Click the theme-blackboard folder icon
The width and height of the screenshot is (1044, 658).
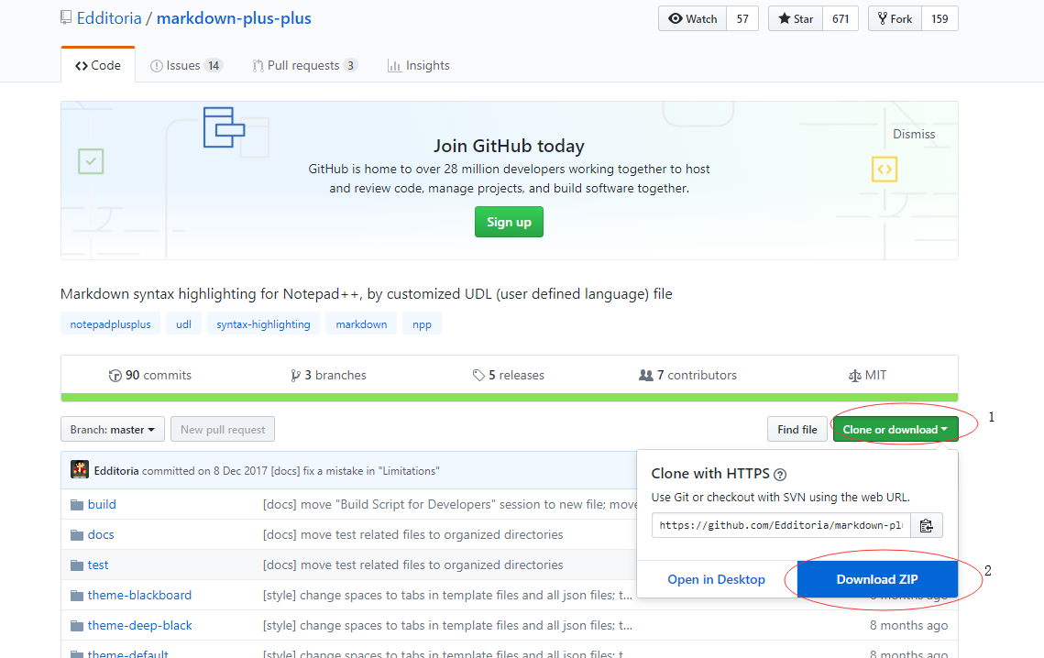[77, 596]
